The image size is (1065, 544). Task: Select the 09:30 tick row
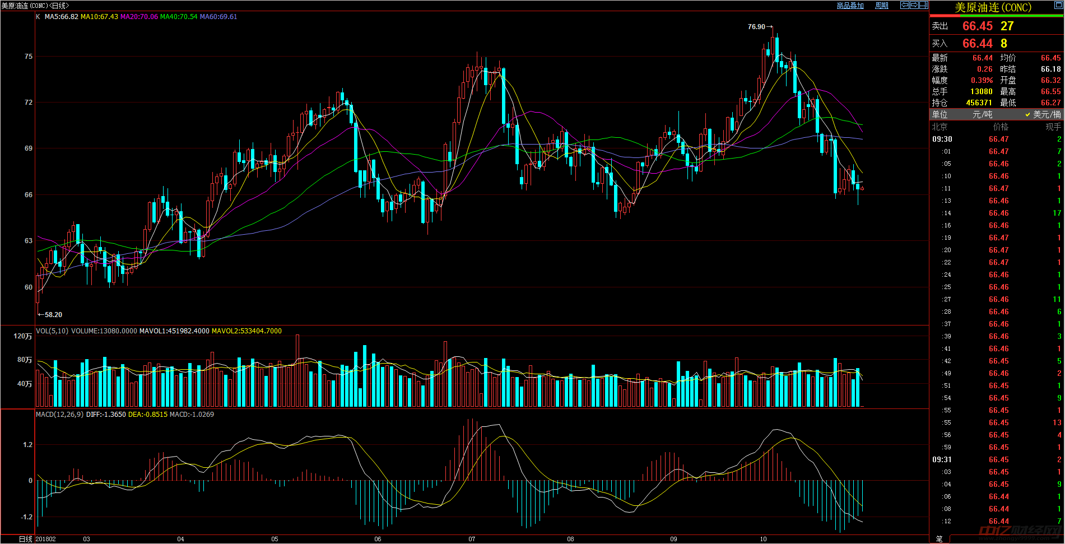(997, 139)
